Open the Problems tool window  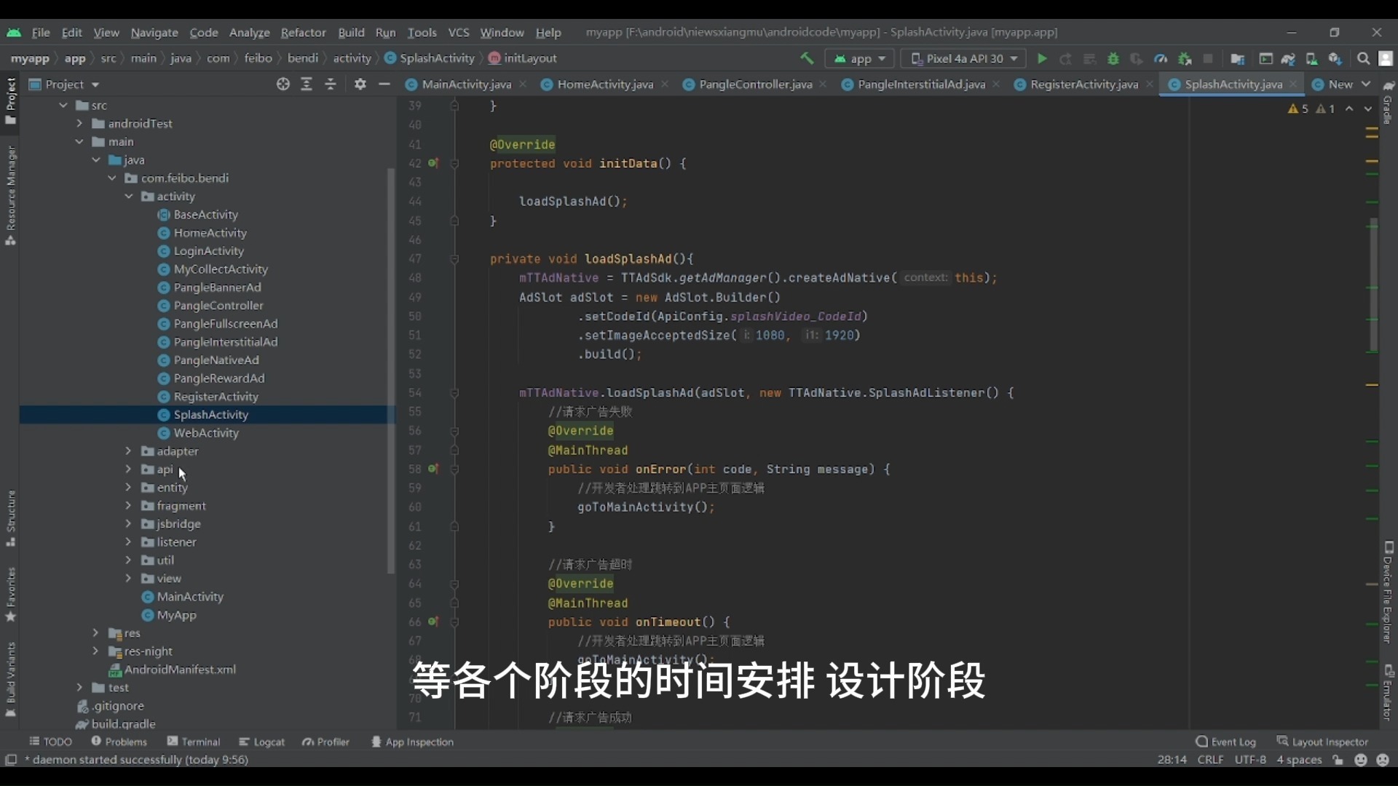pyautogui.click(x=119, y=742)
